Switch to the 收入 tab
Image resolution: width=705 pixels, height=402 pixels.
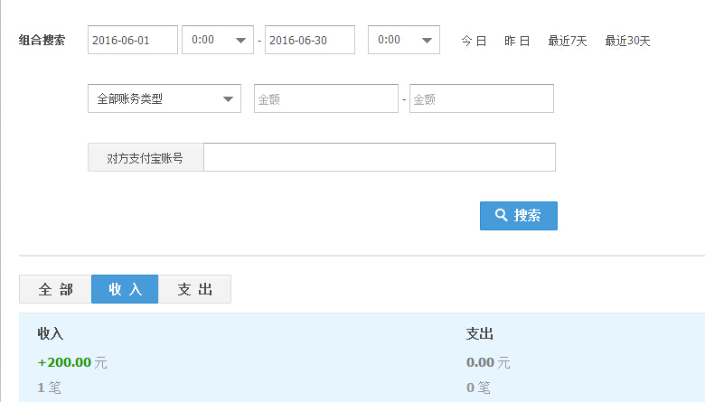point(125,289)
